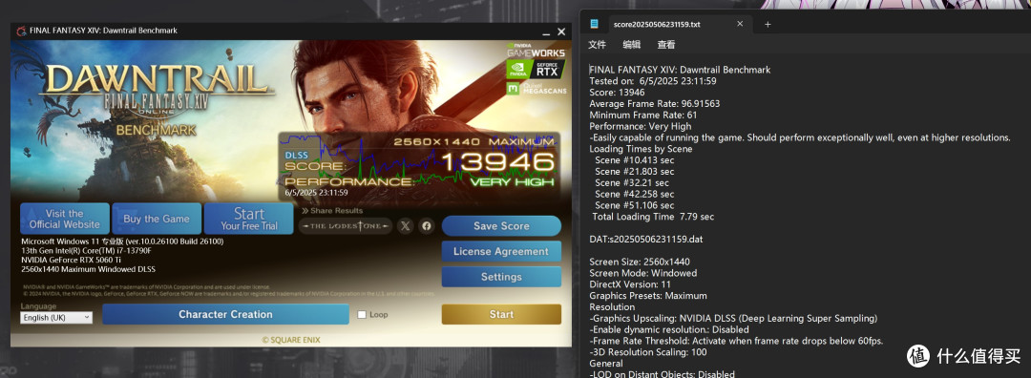Click the © SQUARE ENIX copyright text
1031x378 pixels.
click(291, 339)
